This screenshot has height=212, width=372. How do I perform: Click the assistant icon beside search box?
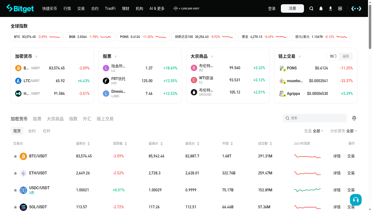(x=354, y=118)
